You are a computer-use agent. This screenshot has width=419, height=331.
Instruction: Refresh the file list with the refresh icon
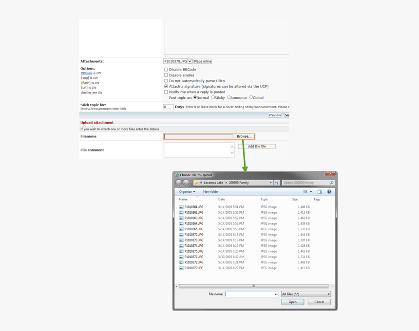[x=276, y=183]
